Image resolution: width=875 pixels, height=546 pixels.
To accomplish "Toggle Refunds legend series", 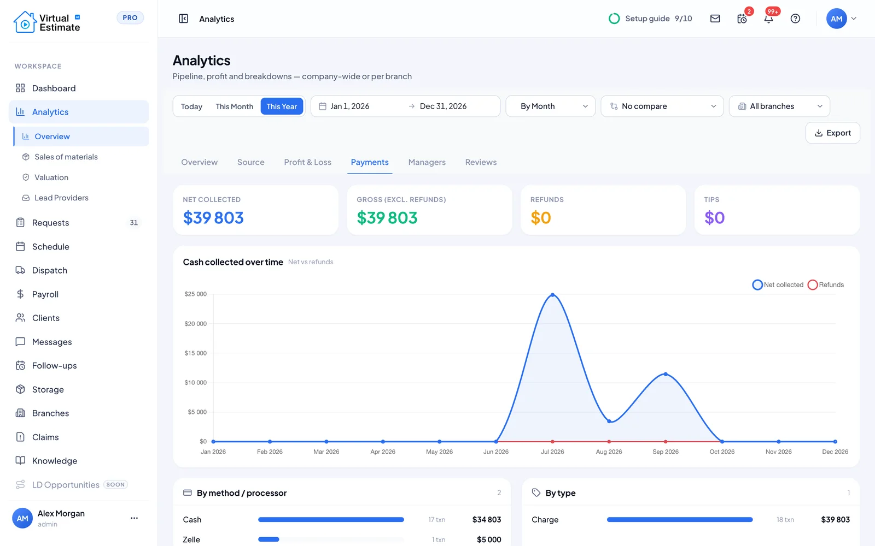I will click(x=826, y=284).
